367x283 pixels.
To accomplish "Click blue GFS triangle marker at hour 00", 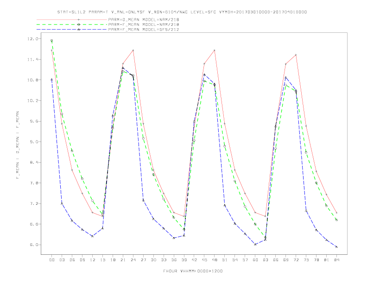I will coord(52,80).
